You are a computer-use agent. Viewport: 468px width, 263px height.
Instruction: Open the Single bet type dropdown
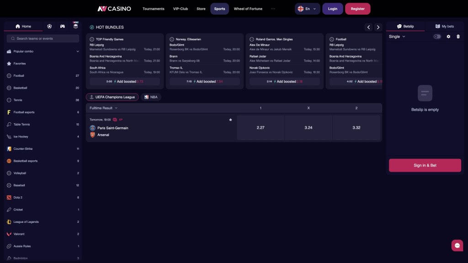pos(397,37)
